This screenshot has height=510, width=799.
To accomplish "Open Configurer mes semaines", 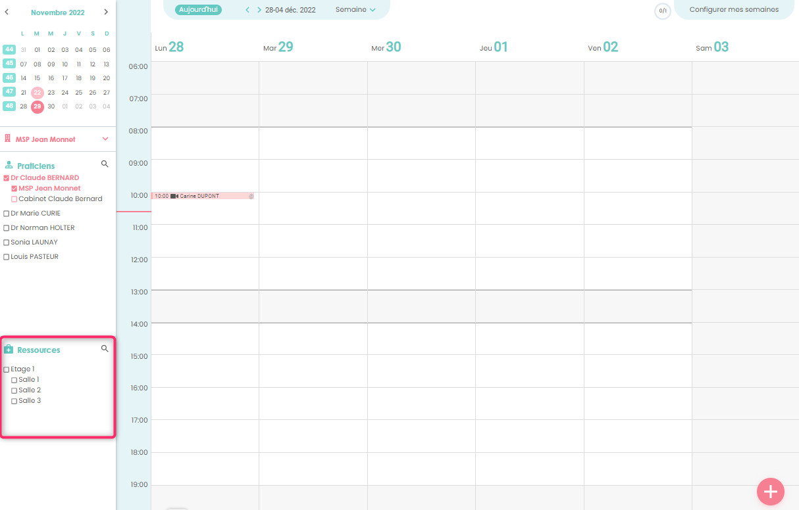I will (x=734, y=10).
